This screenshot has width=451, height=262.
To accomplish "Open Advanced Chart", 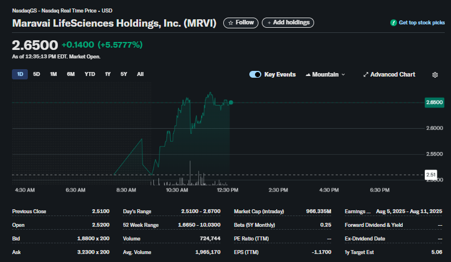I will 389,75.
